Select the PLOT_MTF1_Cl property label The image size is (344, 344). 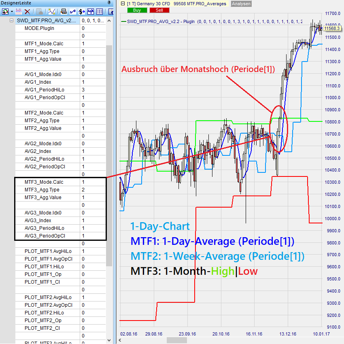coord(42,282)
